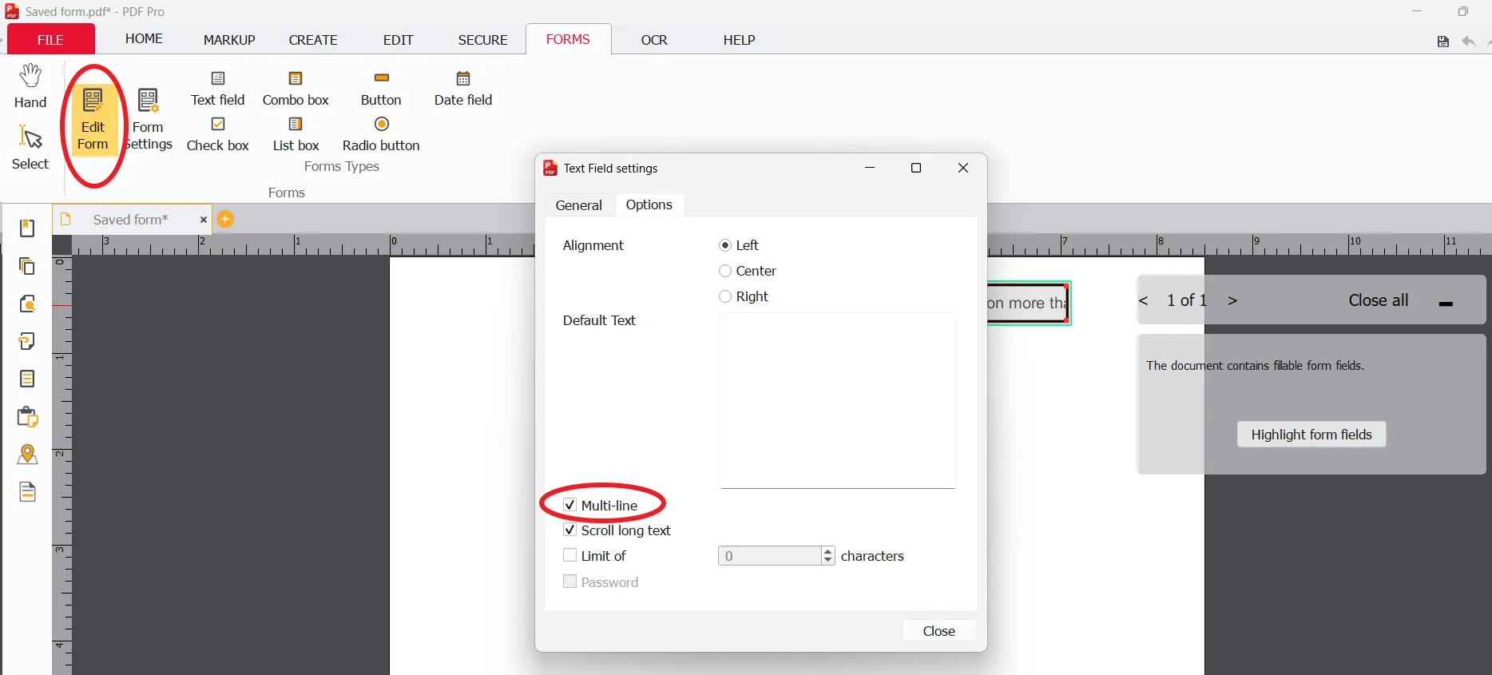1492x675 pixels.
Task: Collapse notification panel with minus button
Action: click(x=1446, y=304)
